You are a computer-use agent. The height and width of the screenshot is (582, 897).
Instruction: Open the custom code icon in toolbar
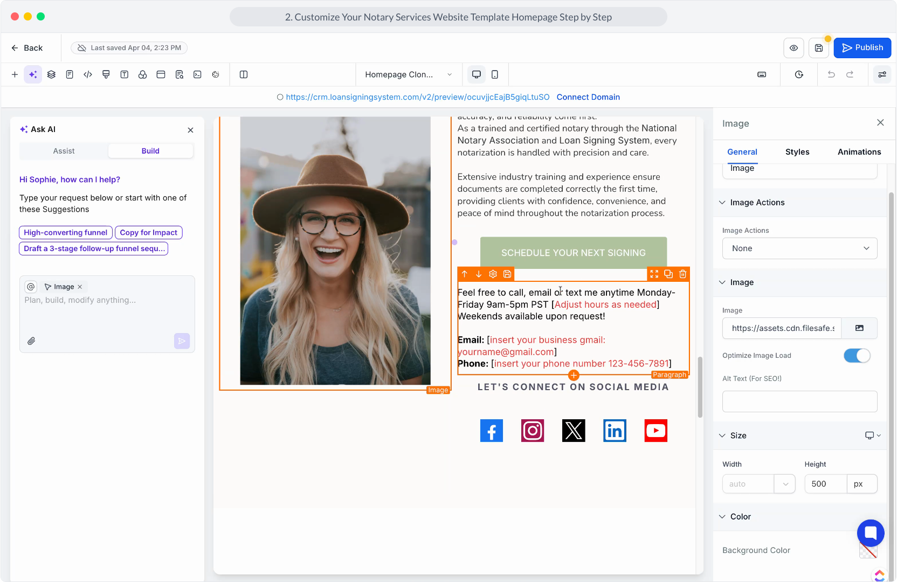(x=88, y=74)
